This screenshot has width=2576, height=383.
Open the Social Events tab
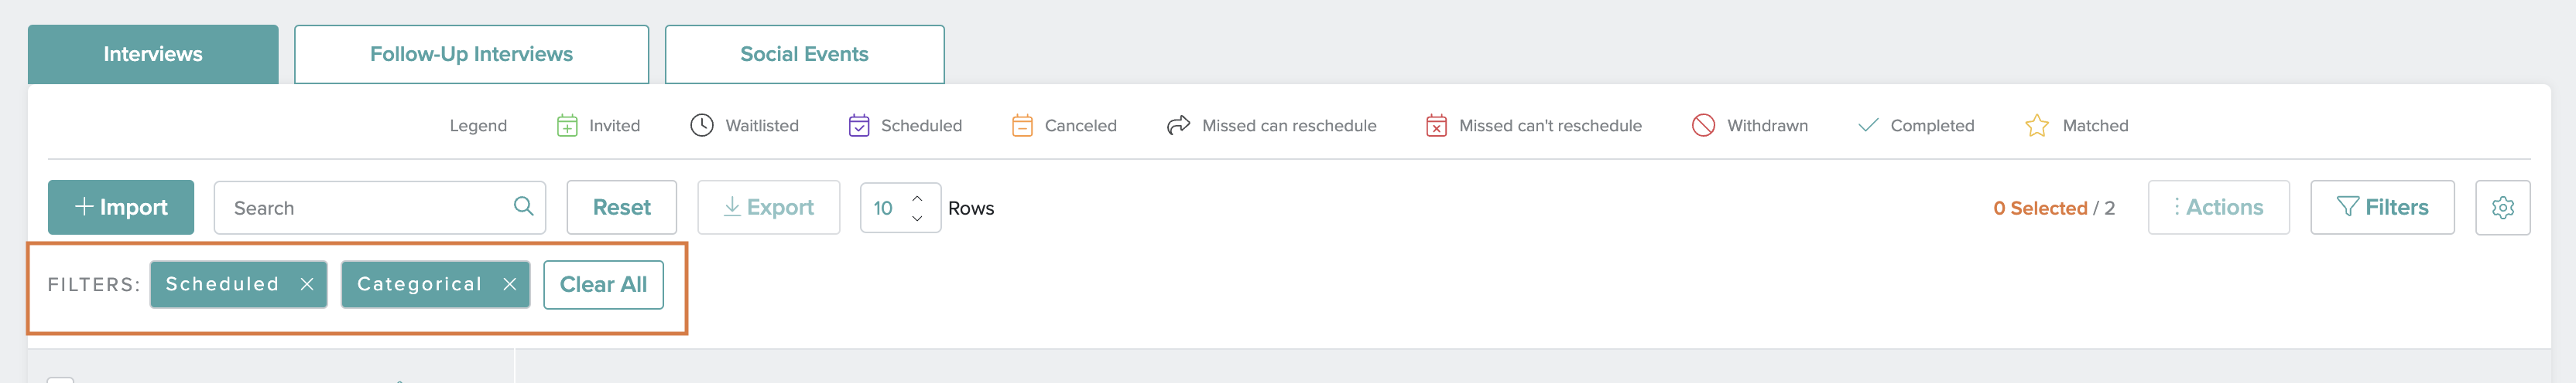click(804, 55)
